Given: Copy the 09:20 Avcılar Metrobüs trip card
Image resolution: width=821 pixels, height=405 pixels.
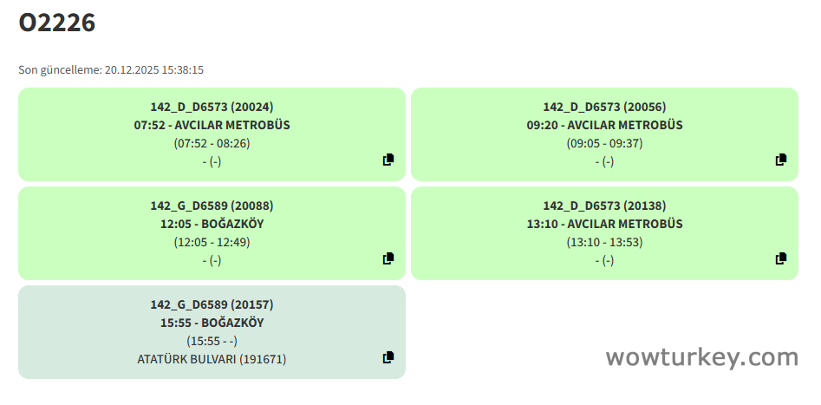Looking at the screenshot, I should coord(781,160).
